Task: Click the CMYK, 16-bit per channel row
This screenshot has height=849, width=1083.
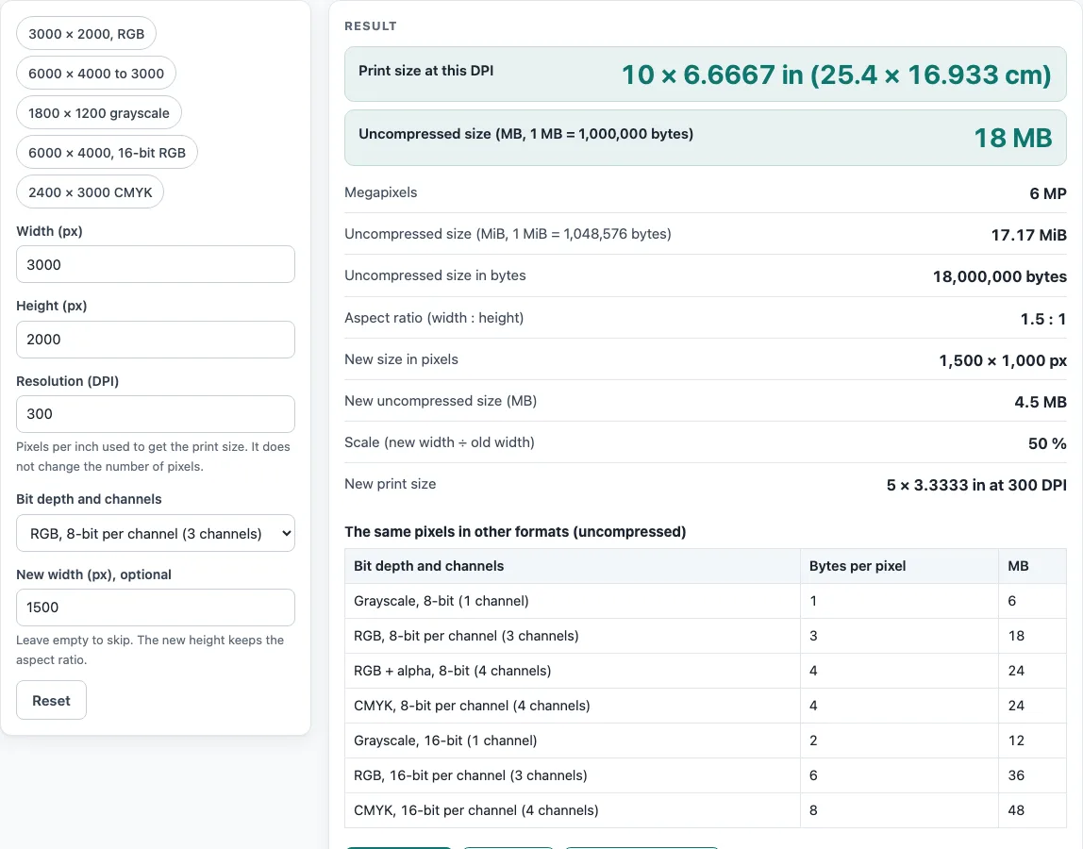Action: point(706,810)
